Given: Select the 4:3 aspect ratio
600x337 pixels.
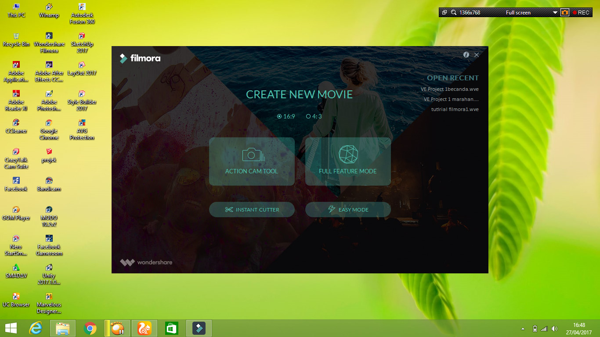Looking at the screenshot, I should pyautogui.click(x=314, y=116).
